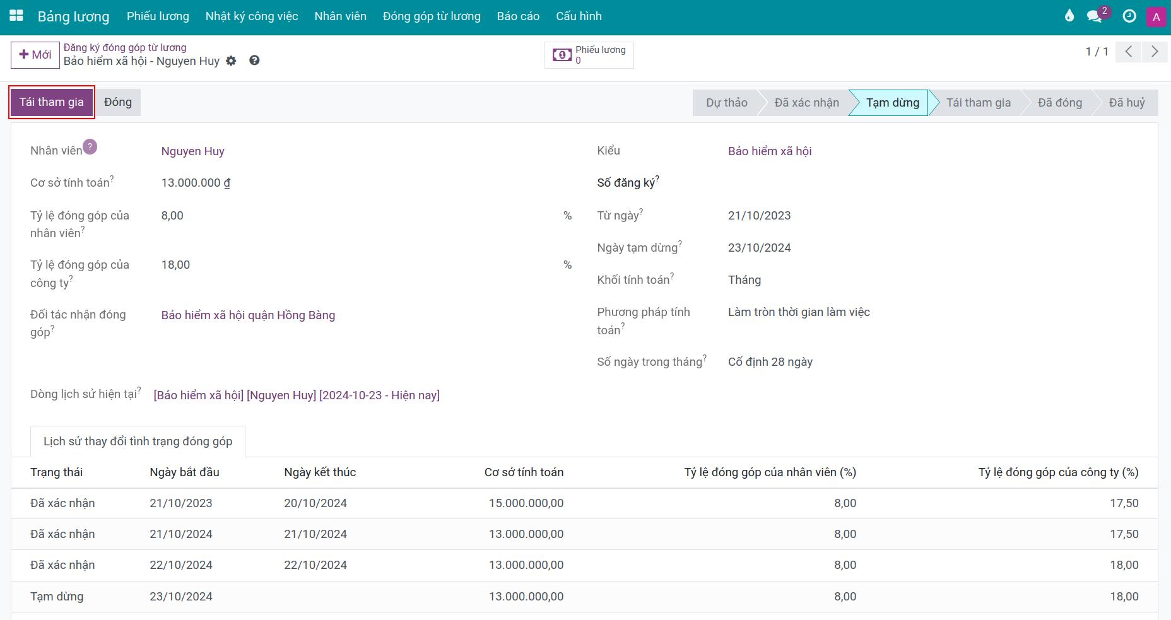This screenshot has height=620, width=1171.
Task: Open the Phiếu lương stat button
Action: point(589,55)
